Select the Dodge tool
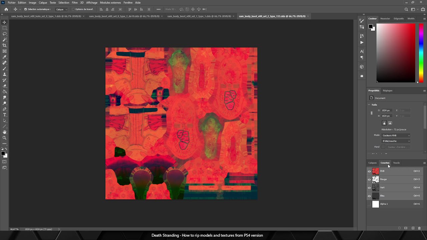Image resolution: width=427 pixels, height=240 pixels. coord(4,103)
